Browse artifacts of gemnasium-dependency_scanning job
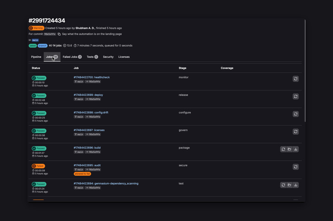 289,185
